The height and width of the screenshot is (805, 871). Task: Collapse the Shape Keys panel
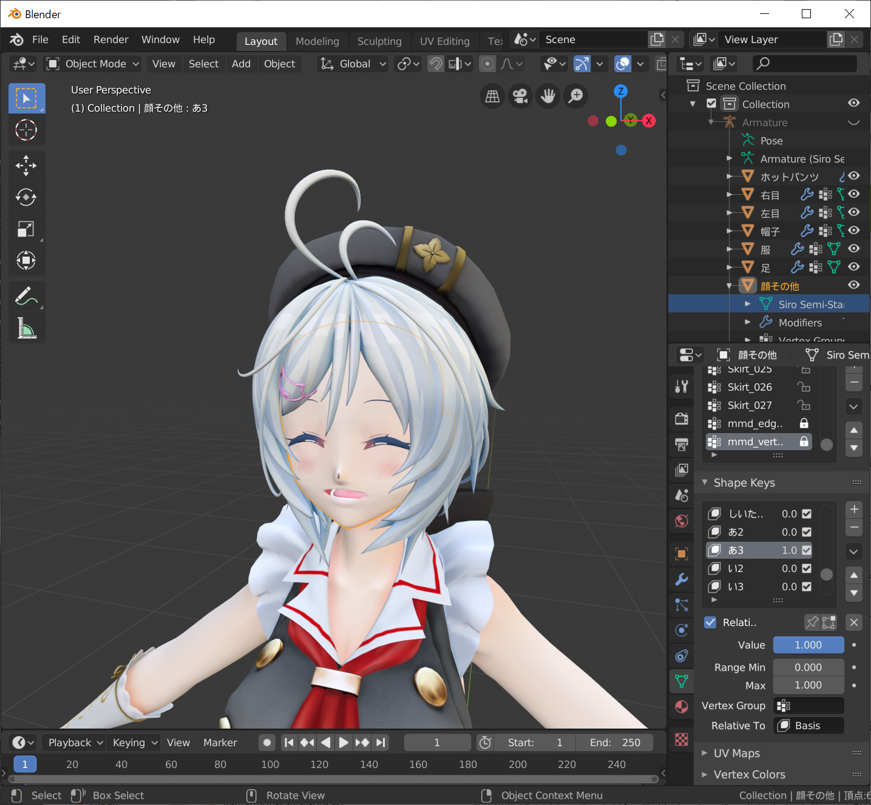click(x=705, y=482)
